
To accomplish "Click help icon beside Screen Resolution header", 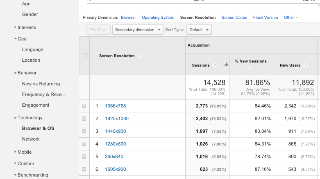I will click(x=139, y=56).
